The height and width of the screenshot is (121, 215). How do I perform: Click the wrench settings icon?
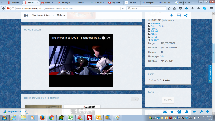[x=201, y=112]
